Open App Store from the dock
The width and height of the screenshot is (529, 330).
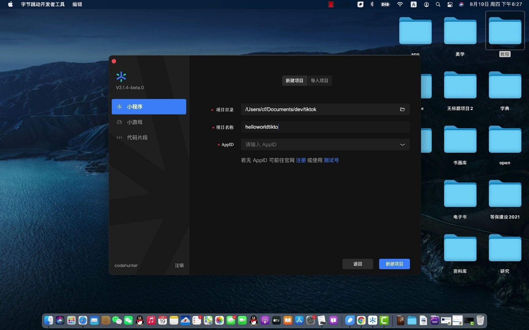299,320
